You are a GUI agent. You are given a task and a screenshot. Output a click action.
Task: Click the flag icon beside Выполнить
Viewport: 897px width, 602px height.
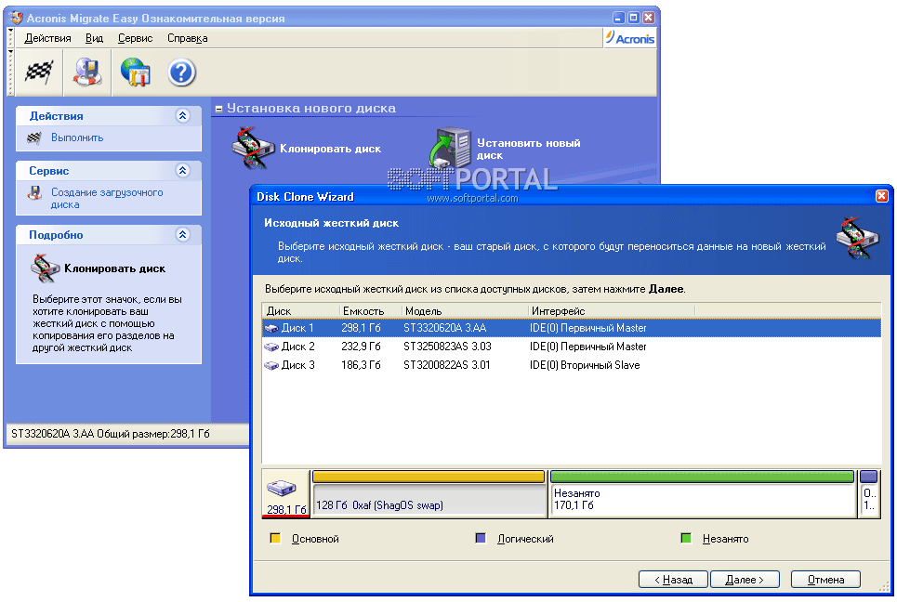point(34,137)
